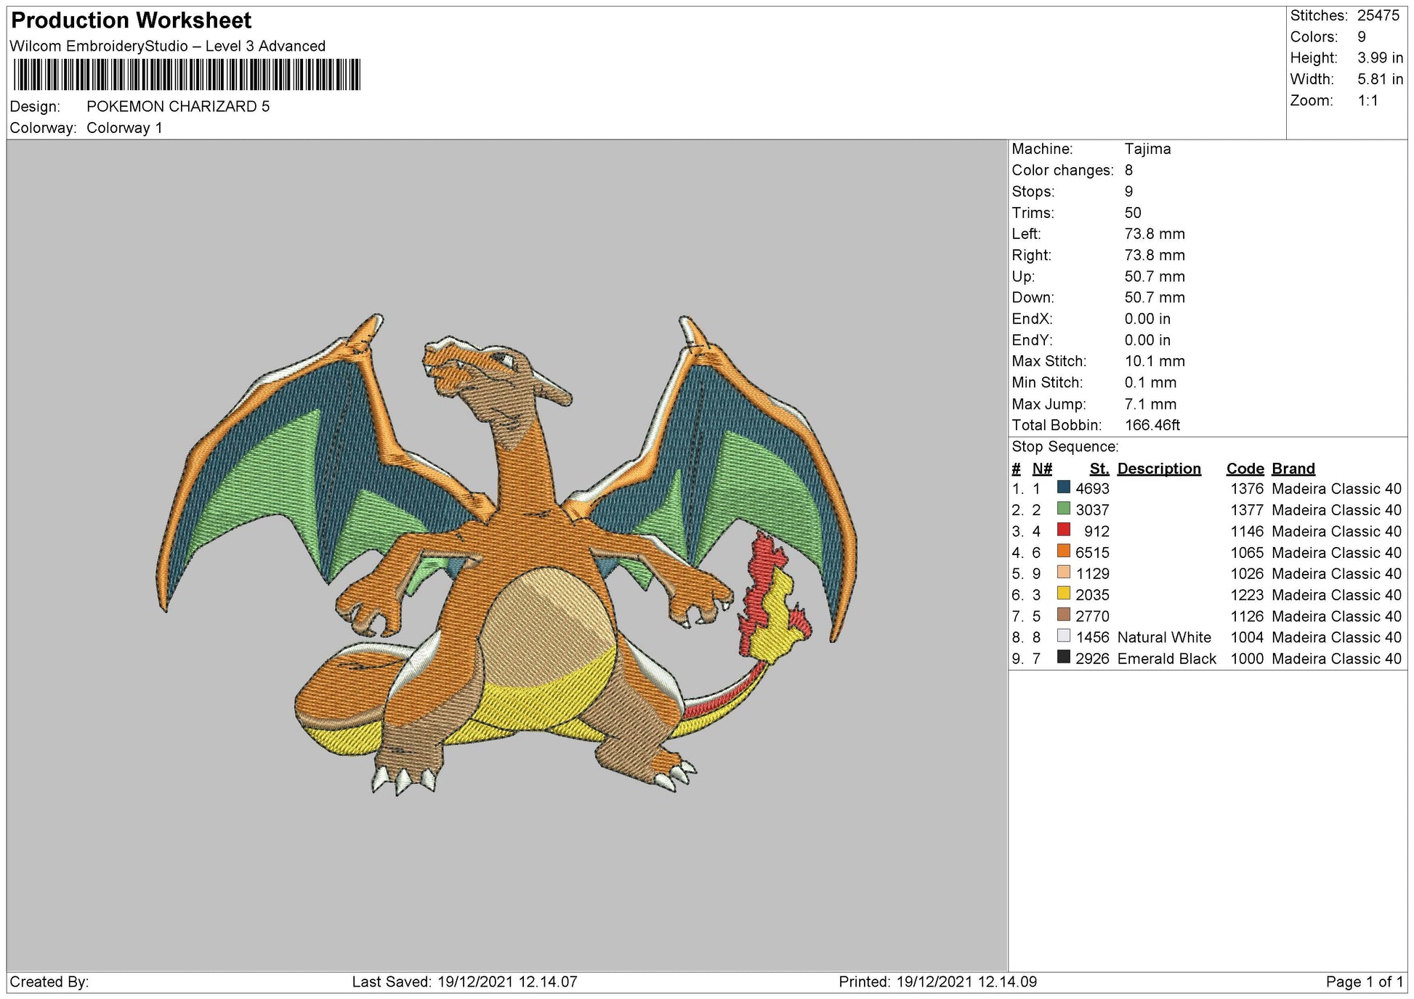Click the Left value 73.8 mm
This screenshot has width=1414, height=999.
click(1155, 234)
